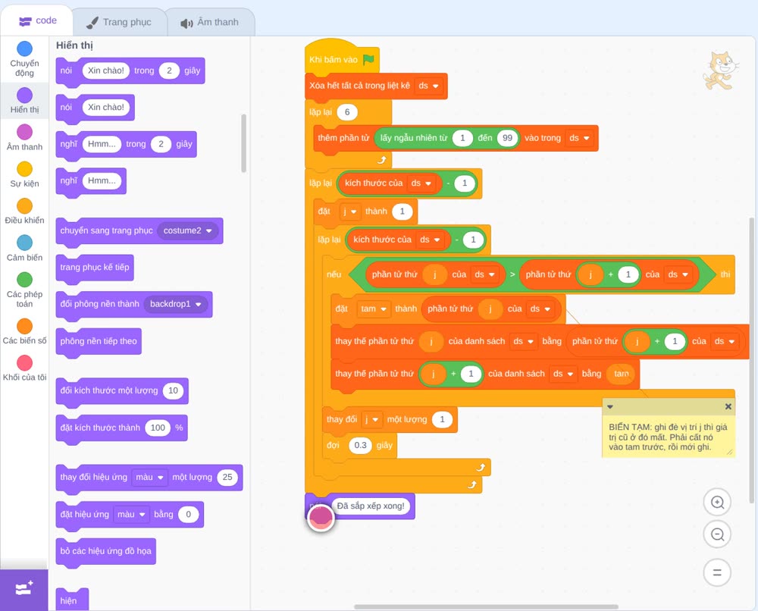
Task: Open the ds list dropdown in Xóa hết block
Action: coord(428,86)
